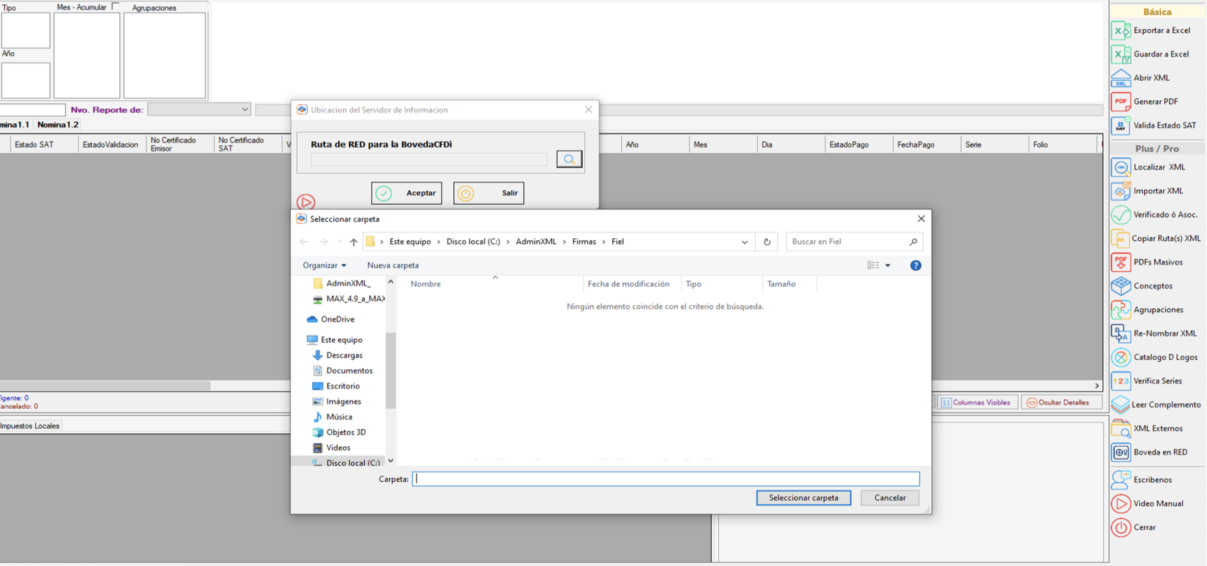The height and width of the screenshot is (566, 1207).
Task: Toggle the Mes - Acumular checkbox
Action: point(115,6)
